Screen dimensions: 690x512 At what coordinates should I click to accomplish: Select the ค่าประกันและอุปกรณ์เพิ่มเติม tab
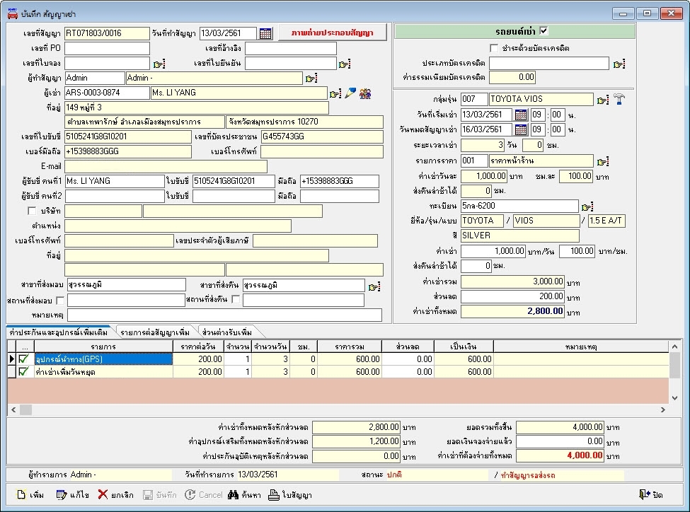(59, 332)
